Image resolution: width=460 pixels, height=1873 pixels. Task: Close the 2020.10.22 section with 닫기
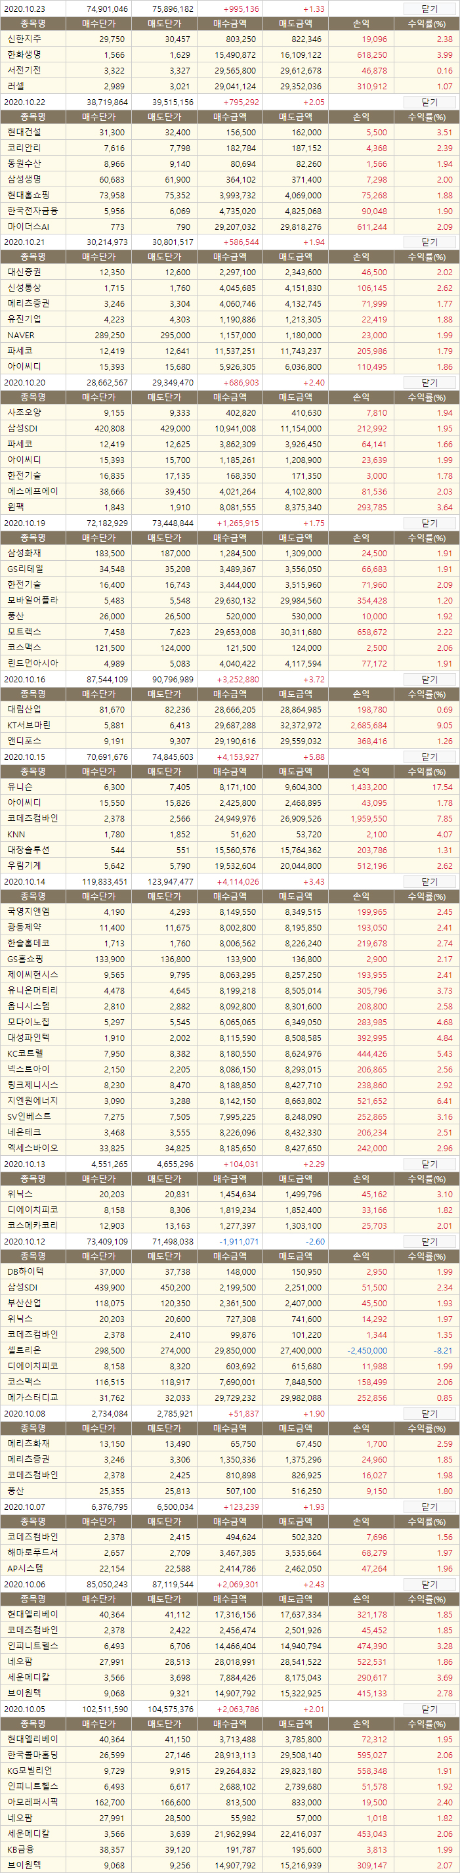[429, 102]
